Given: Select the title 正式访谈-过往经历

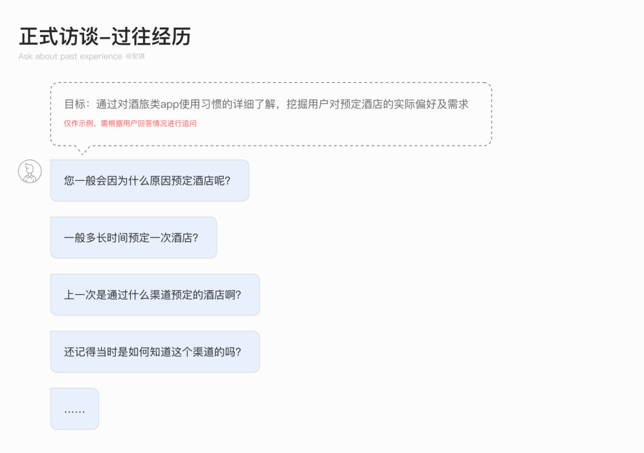Looking at the screenshot, I should click(105, 36).
